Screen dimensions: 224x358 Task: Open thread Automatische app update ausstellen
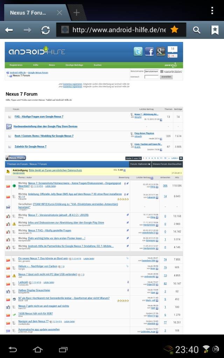pos(39,330)
